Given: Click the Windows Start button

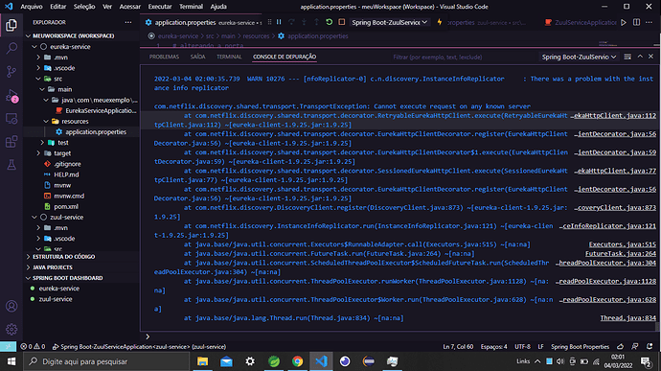Looking at the screenshot, I should tap(11, 361).
